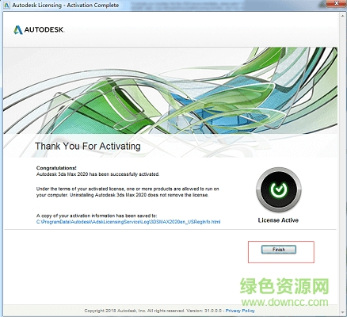Open the Privacy Policy link

point(240,311)
